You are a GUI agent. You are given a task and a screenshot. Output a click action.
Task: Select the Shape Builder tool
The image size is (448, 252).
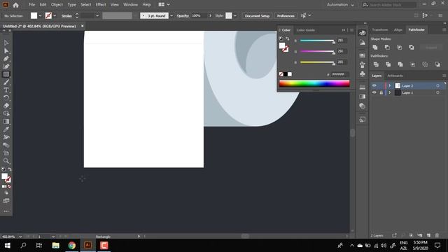[x=6, y=113]
